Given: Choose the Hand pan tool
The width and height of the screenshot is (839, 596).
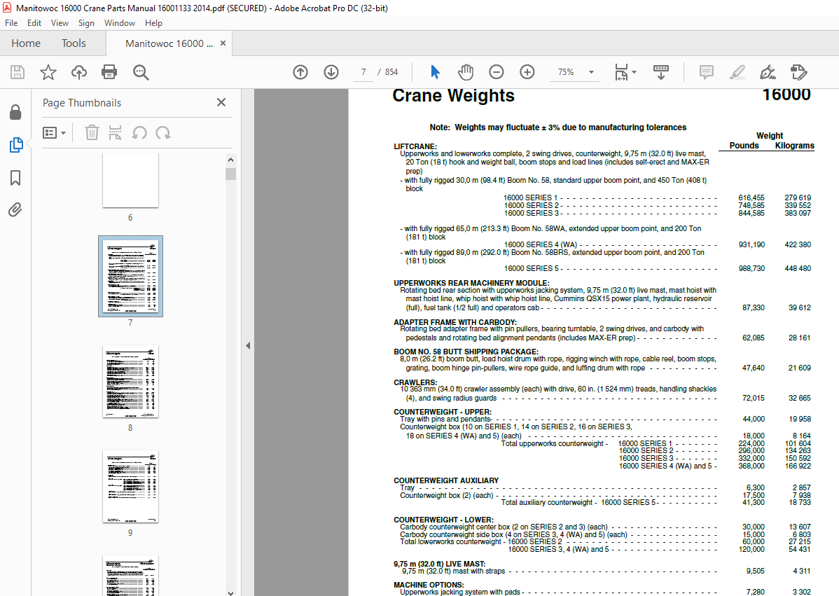Looking at the screenshot, I should click(466, 71).
